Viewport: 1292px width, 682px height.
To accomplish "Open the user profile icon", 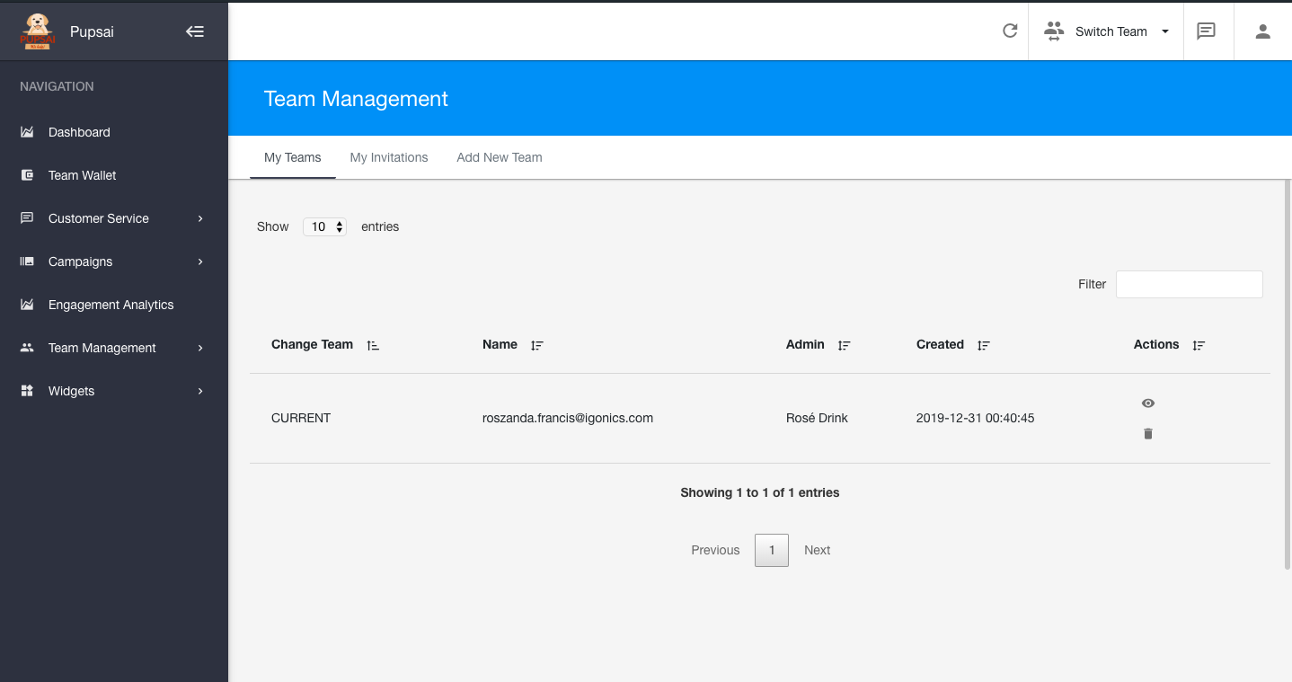I will (1262, 31).
